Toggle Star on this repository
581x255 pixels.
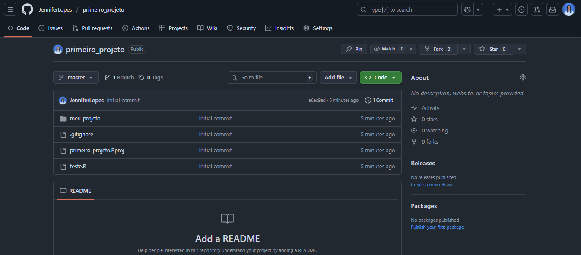pos(493,49)
